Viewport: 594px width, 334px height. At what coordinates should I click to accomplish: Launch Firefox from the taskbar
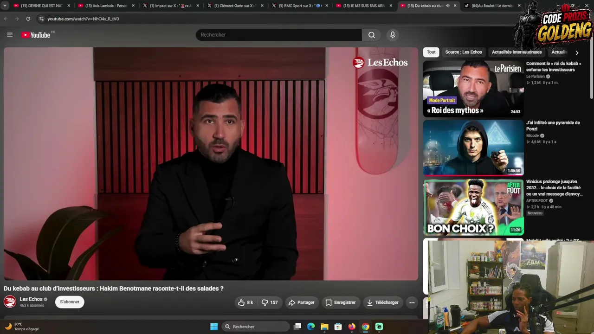(x=352, y=327)
